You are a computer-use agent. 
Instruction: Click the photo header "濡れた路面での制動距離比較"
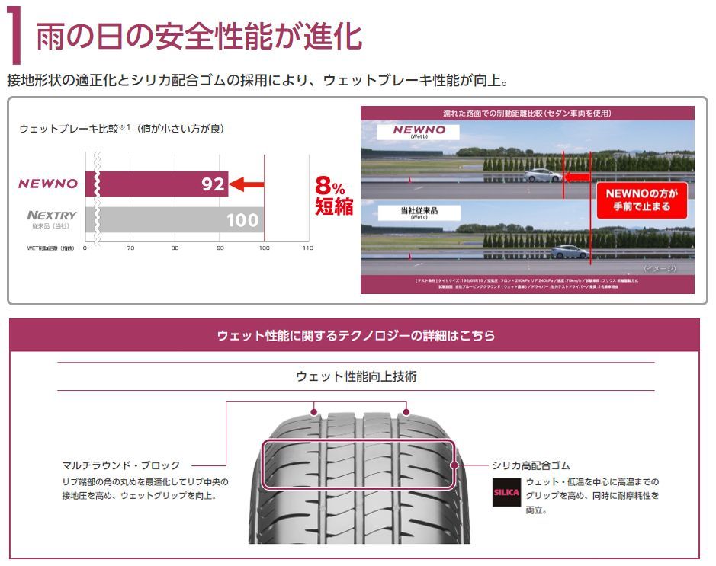coord(527,113)
